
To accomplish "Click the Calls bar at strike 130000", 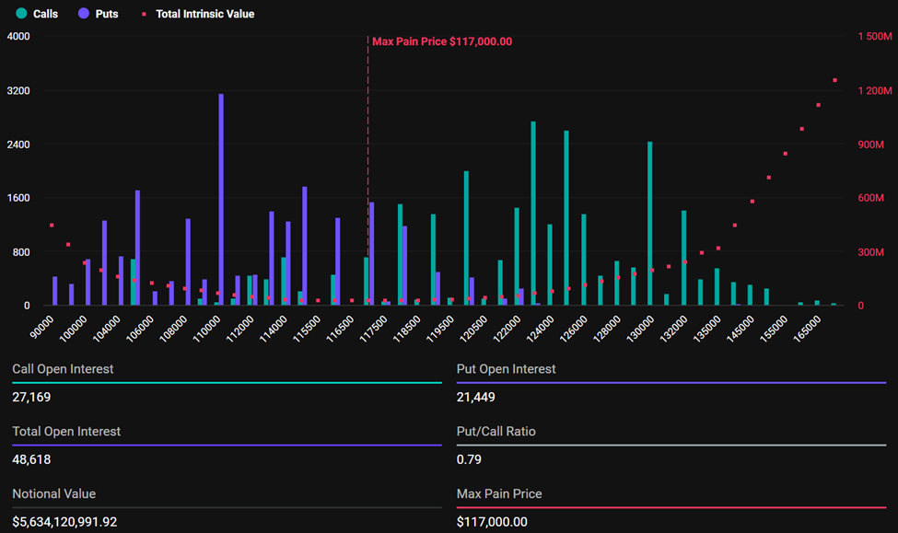I will pos(650,221).
